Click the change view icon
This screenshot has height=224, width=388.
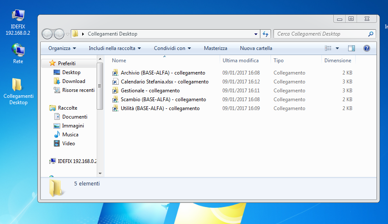[328, 48]
